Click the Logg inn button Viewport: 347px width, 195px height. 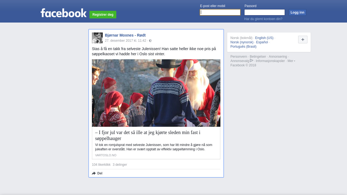pos(297,12)
